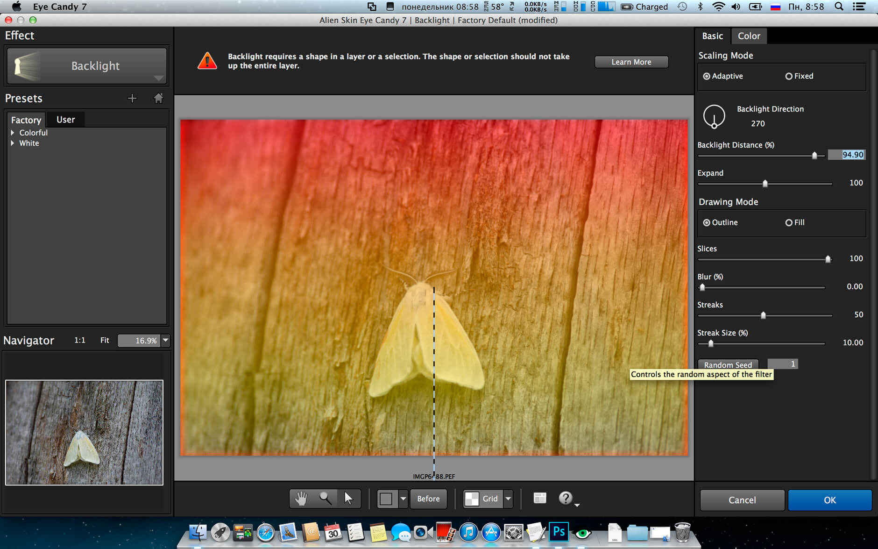
Task: Click the Navigator moth thumbnail
Action: pos(84,432)
